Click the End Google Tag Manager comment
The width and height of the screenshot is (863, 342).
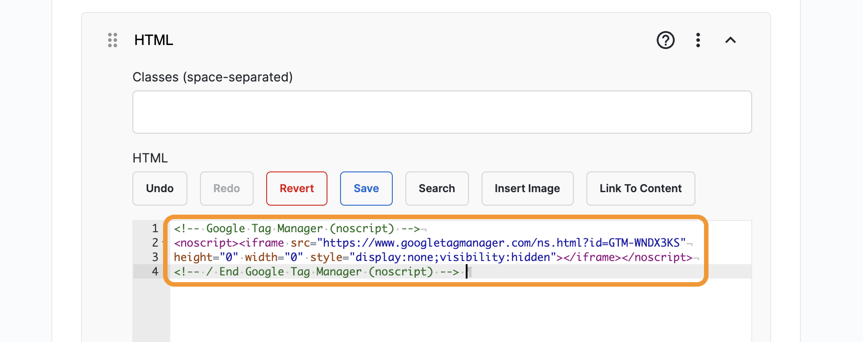click(x=315, y=272)
